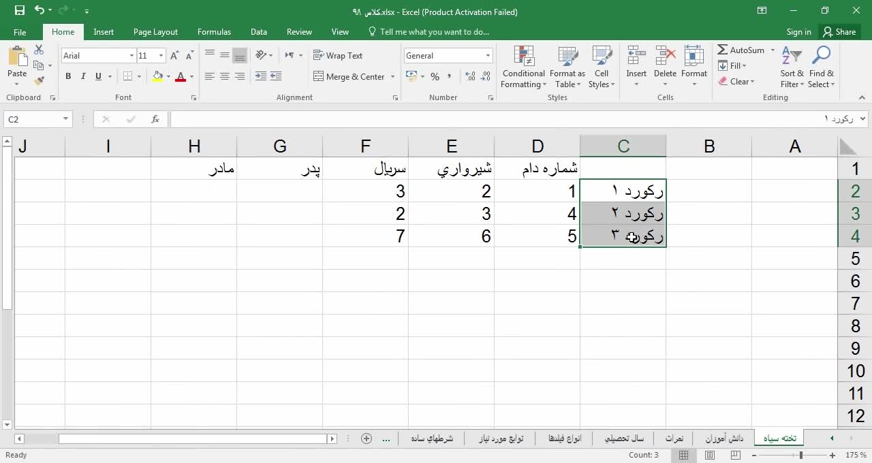The image size is (872, 463).
Task: Click the Insert Function fx icon
Action: click(155, 119)
